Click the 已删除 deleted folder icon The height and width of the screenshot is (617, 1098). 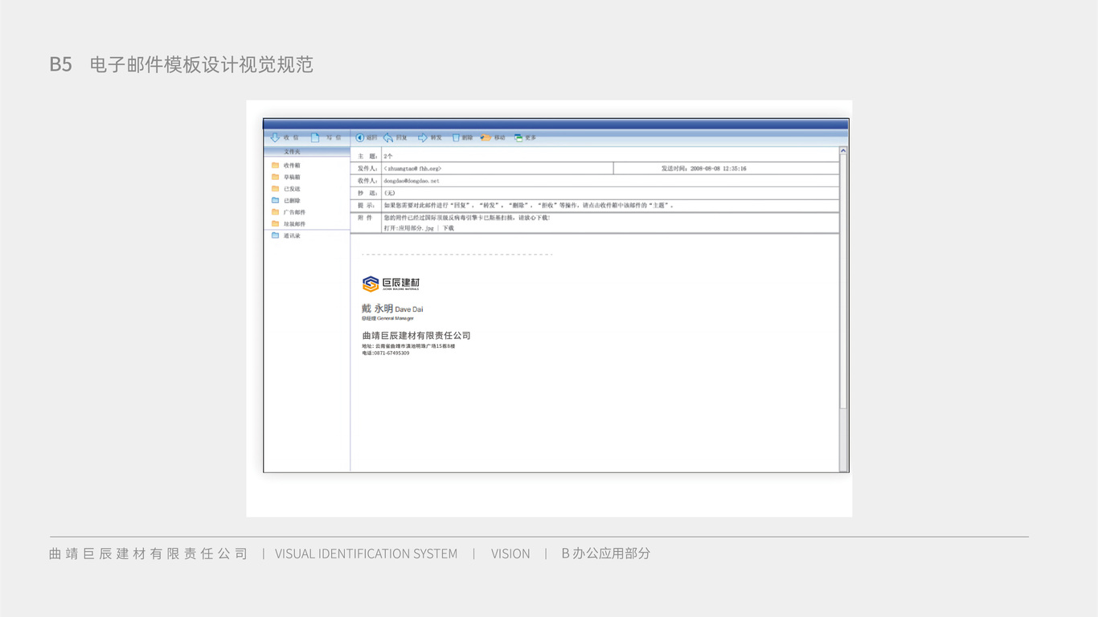tap(275, 200)
